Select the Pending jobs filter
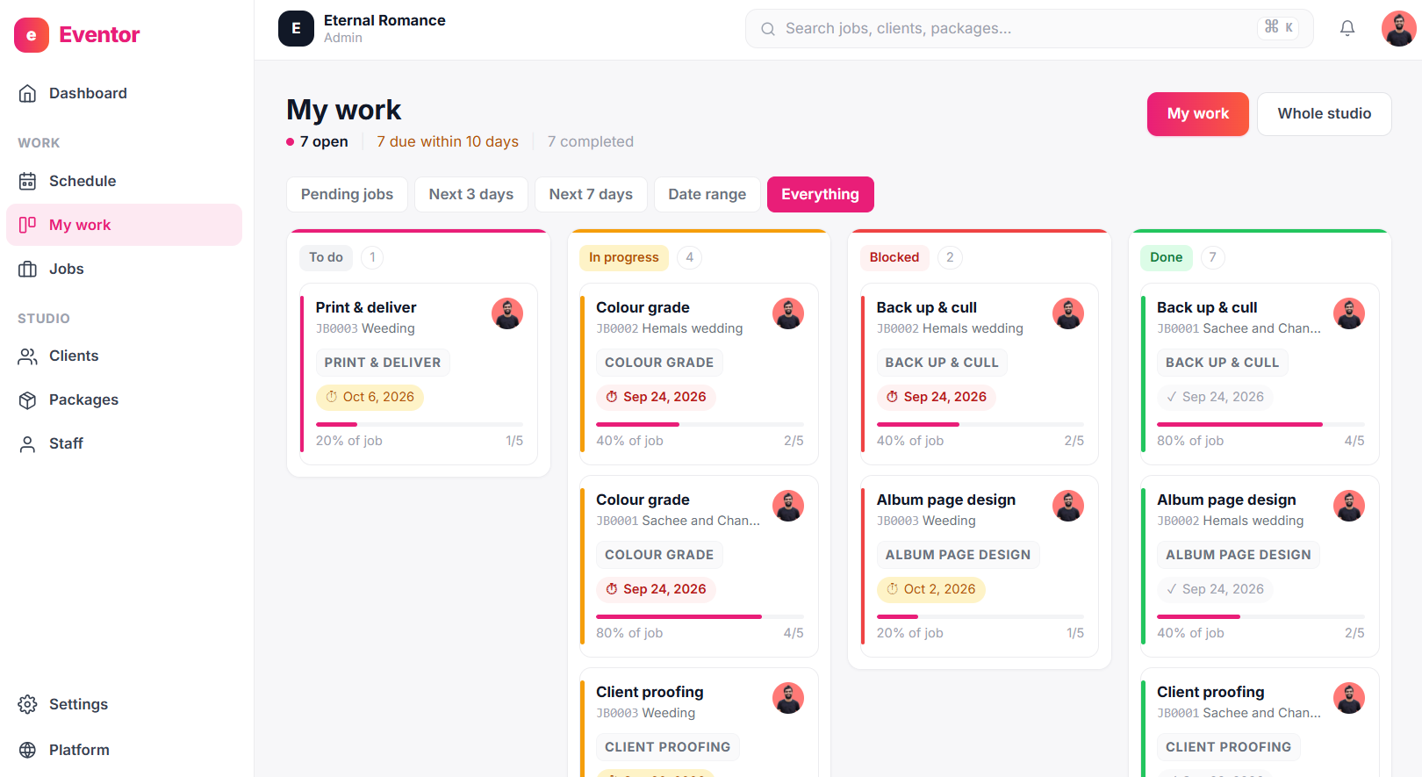This screenshot has width=1422, height=777. click(347, 194)
